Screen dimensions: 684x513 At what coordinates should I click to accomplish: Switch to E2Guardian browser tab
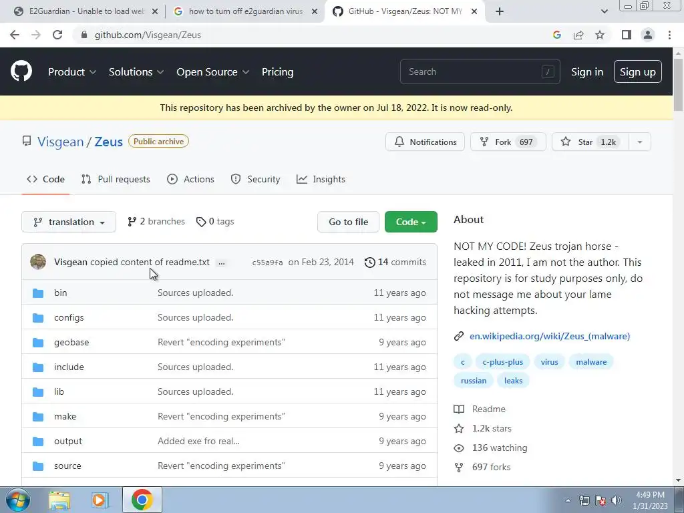tap(85, 11)
